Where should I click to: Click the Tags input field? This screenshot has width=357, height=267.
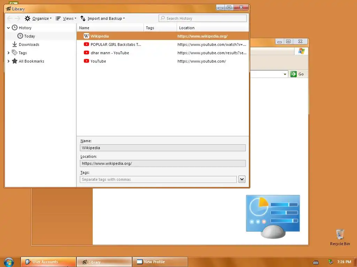(158, 179)
